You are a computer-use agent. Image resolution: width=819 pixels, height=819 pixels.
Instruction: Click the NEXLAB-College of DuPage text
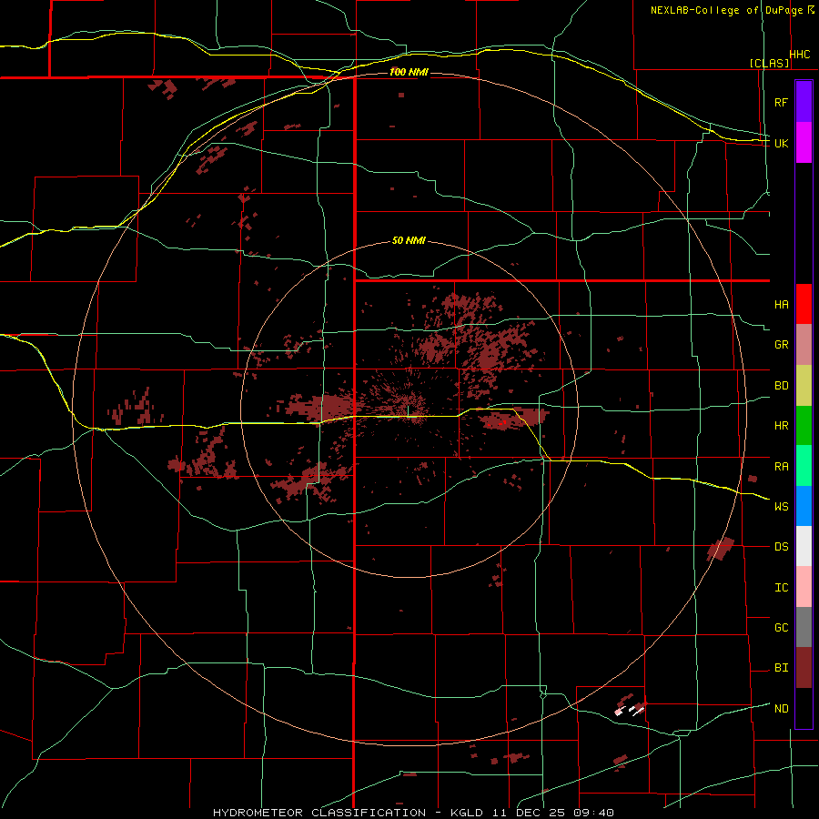coord(727,10)
